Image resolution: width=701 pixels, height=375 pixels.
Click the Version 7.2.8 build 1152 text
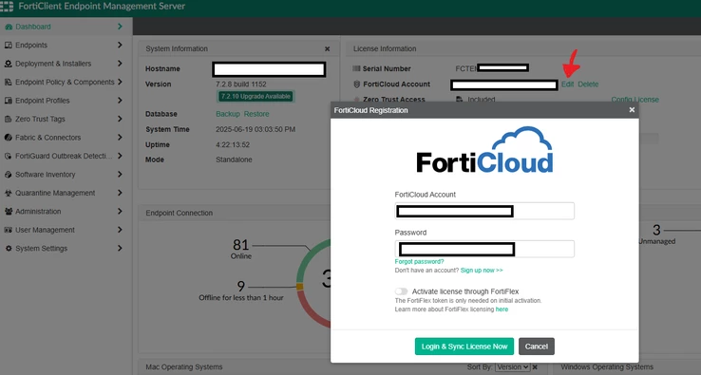pos(241,84)
